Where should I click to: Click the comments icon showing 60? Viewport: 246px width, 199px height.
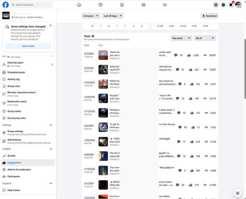(x=180, y=127)
